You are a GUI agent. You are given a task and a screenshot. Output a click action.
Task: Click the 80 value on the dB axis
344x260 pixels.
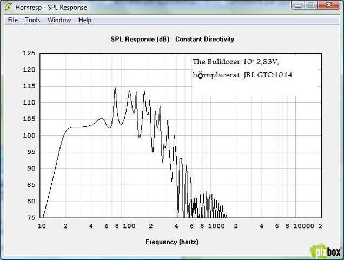tap(31, 201)
